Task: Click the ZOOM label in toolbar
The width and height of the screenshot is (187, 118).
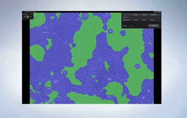Action: pyautogui.click(x=25, y=14)
